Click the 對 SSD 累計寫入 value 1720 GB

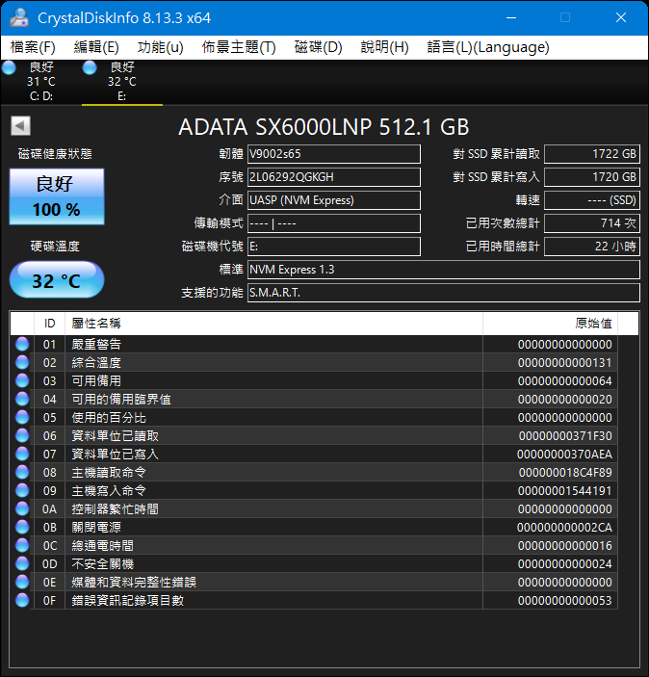[592, 177]
